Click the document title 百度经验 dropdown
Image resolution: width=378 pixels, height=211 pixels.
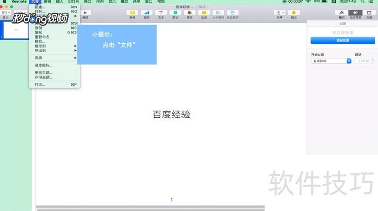(190, 7)
